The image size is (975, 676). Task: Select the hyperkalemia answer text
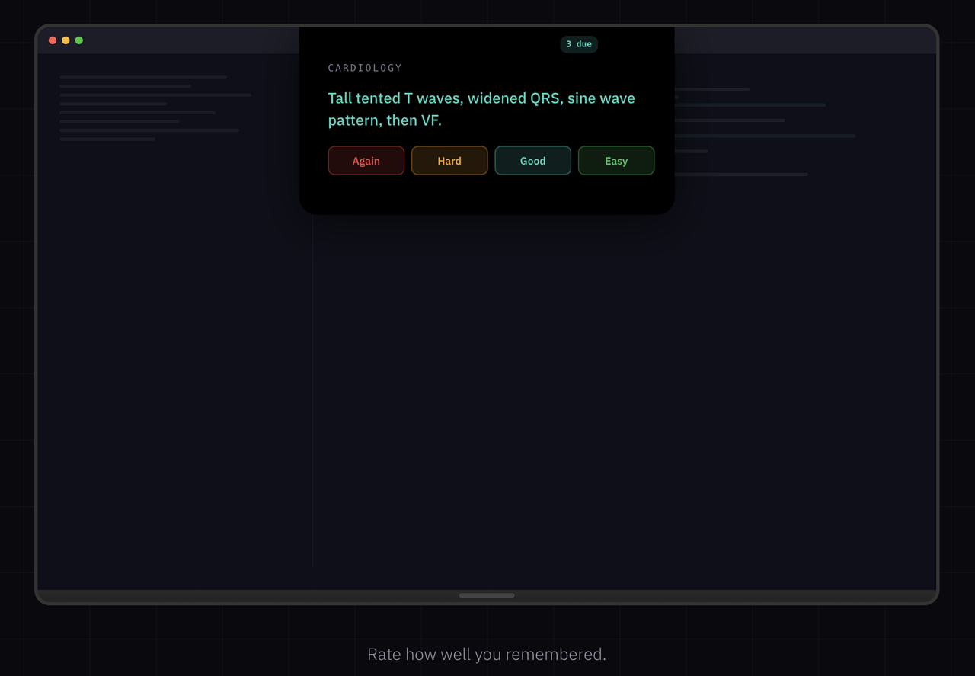coord(481,108)
